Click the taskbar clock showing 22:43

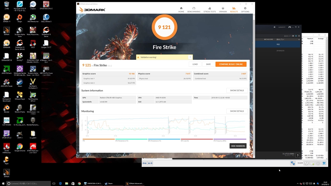tap(325, 183)
